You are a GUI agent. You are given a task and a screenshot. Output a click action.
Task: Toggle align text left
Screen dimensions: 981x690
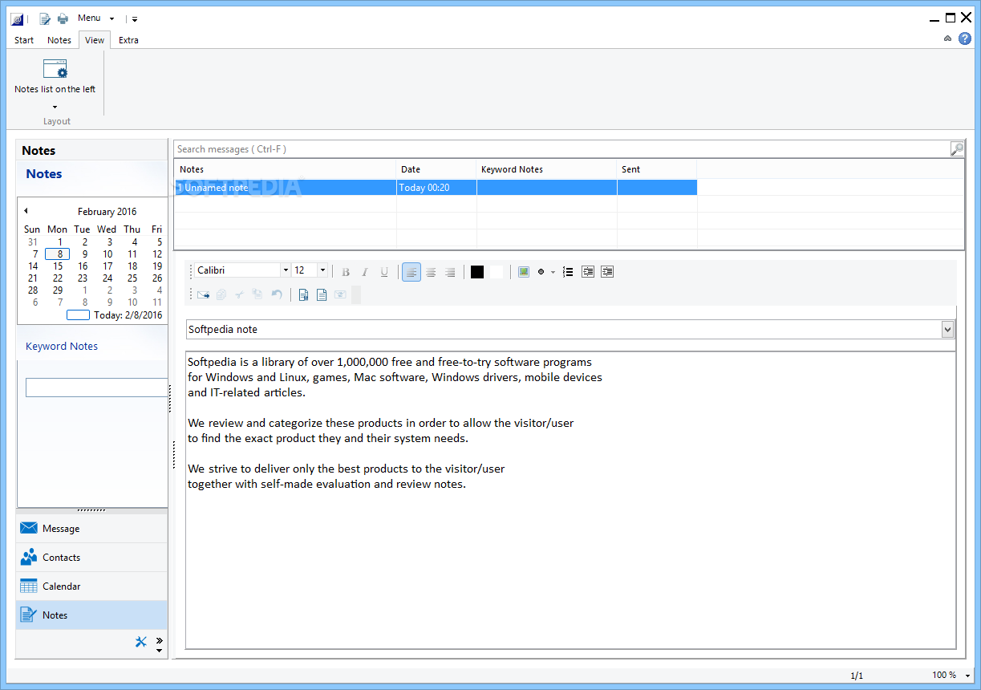click(411, 272)
